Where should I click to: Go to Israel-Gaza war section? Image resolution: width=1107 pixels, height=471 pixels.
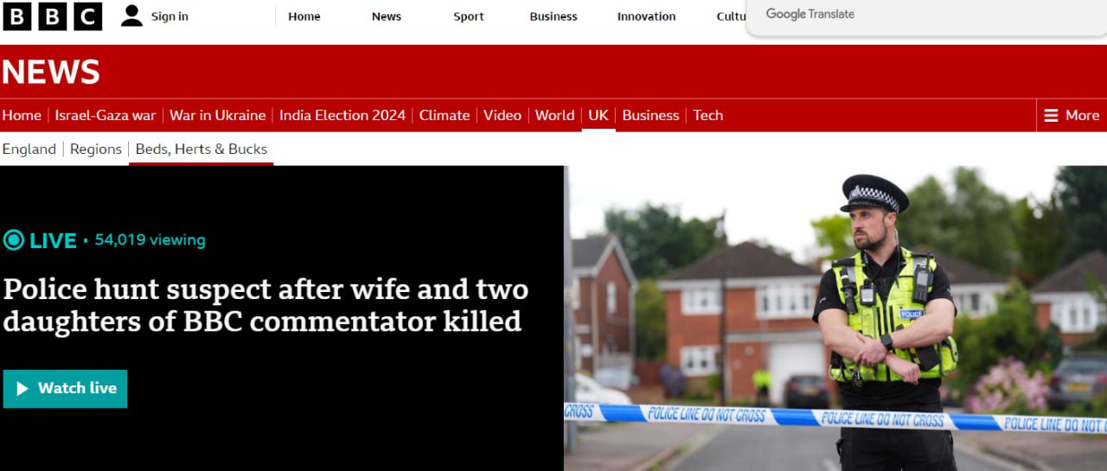106,115
